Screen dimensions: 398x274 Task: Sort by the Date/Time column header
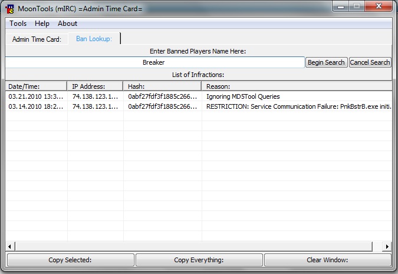click(37, 86)
